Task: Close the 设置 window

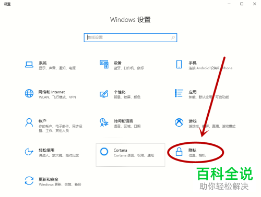Action: coord(255,4)
